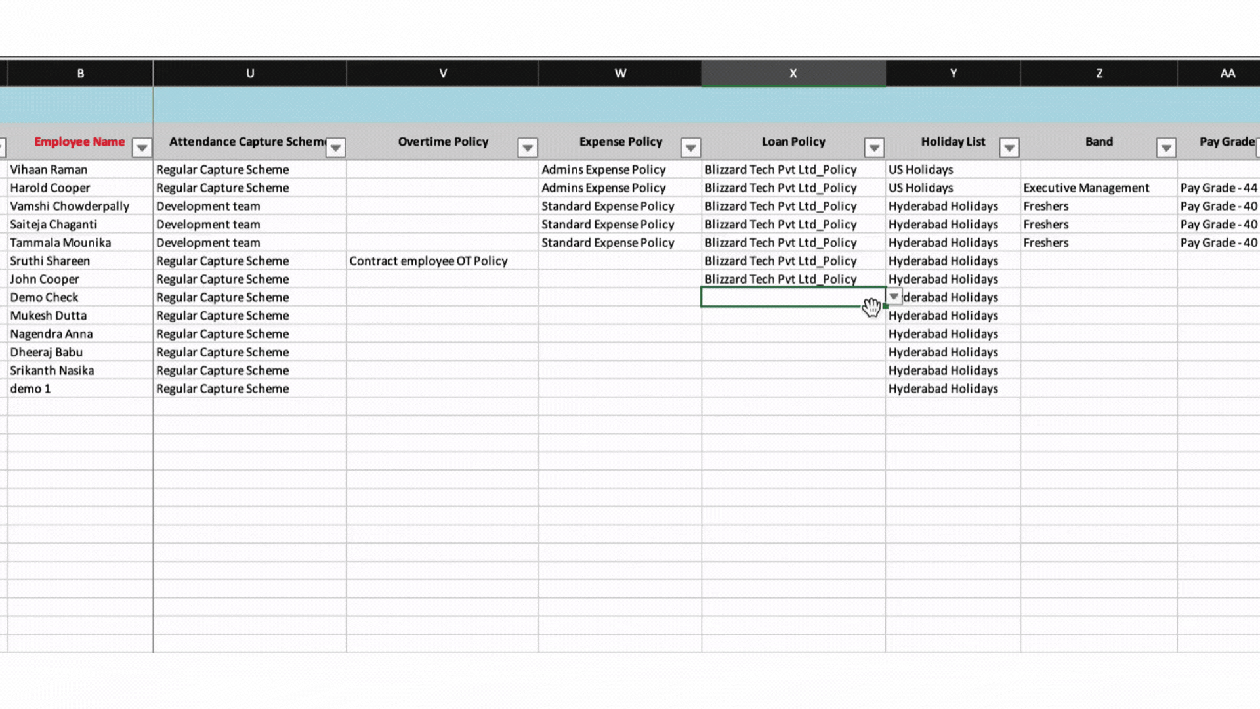Image resolution: width=1260 pixels, height=709 pixels.
Task: Select column U header
Action: 250,74
